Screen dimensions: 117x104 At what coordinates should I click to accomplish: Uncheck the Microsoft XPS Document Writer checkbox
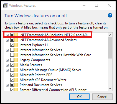(12, 80)
